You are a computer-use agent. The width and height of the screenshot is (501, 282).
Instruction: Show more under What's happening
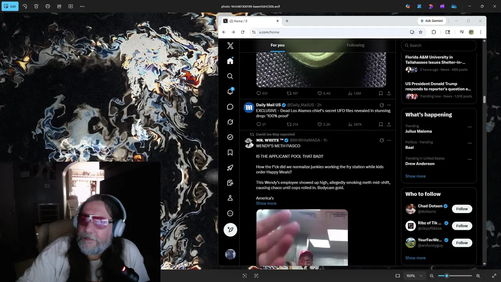pos(415,176)
